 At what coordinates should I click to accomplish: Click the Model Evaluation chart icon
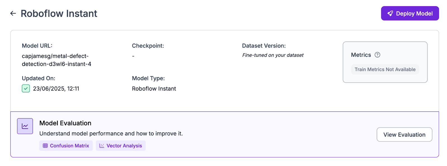(25, 126)
